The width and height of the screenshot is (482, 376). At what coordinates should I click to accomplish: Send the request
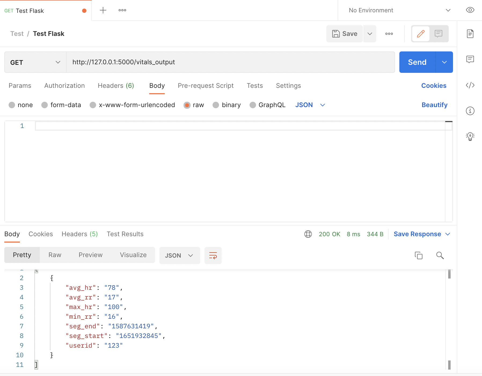coord(417,62)
